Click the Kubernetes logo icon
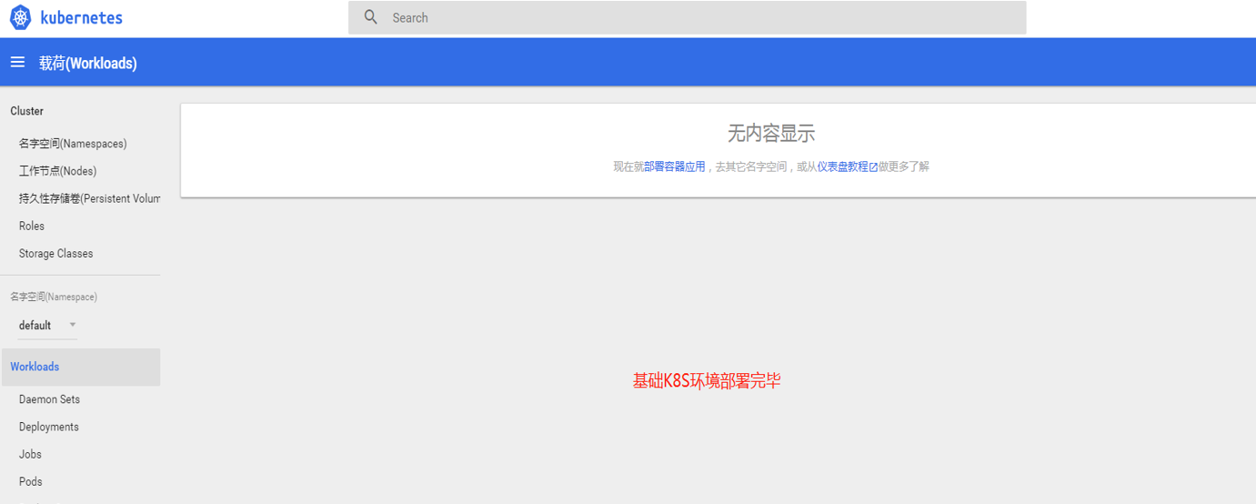Image resolution: width=1256 pixels, height=504 pixels. pos(20,17)
